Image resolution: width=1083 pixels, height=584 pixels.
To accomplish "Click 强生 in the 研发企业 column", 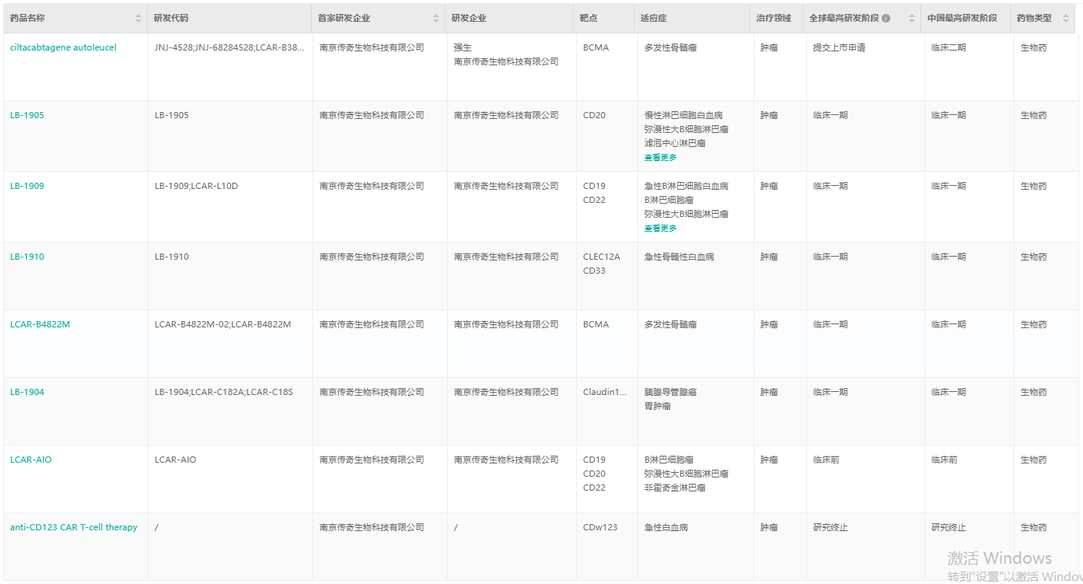I will pos(463,47).
